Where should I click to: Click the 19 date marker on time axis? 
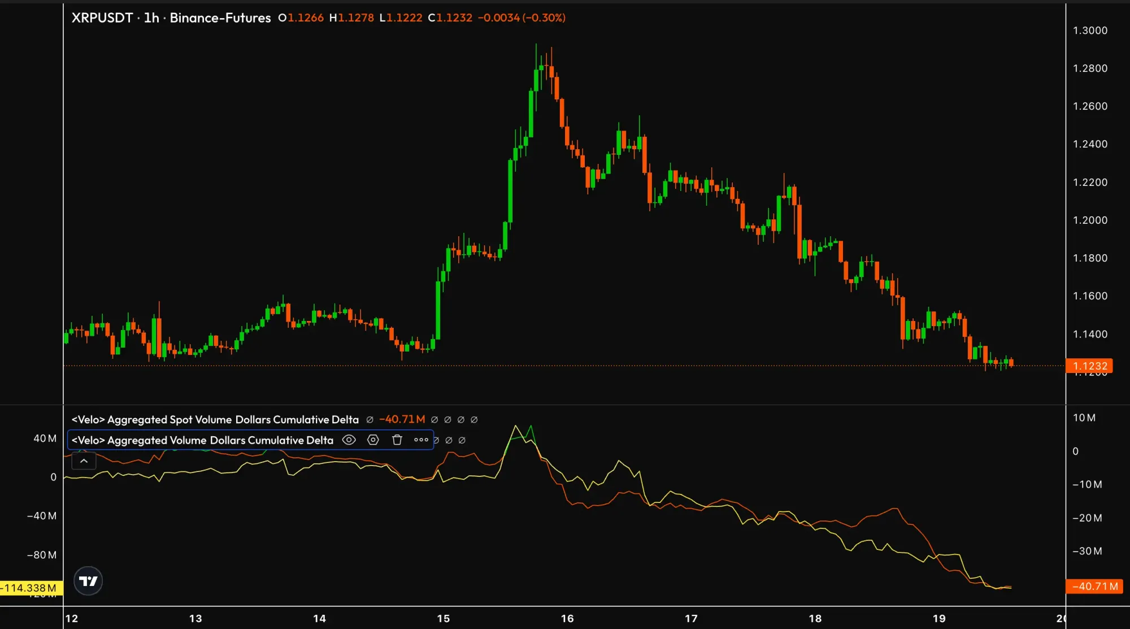[x=939, y=618]
